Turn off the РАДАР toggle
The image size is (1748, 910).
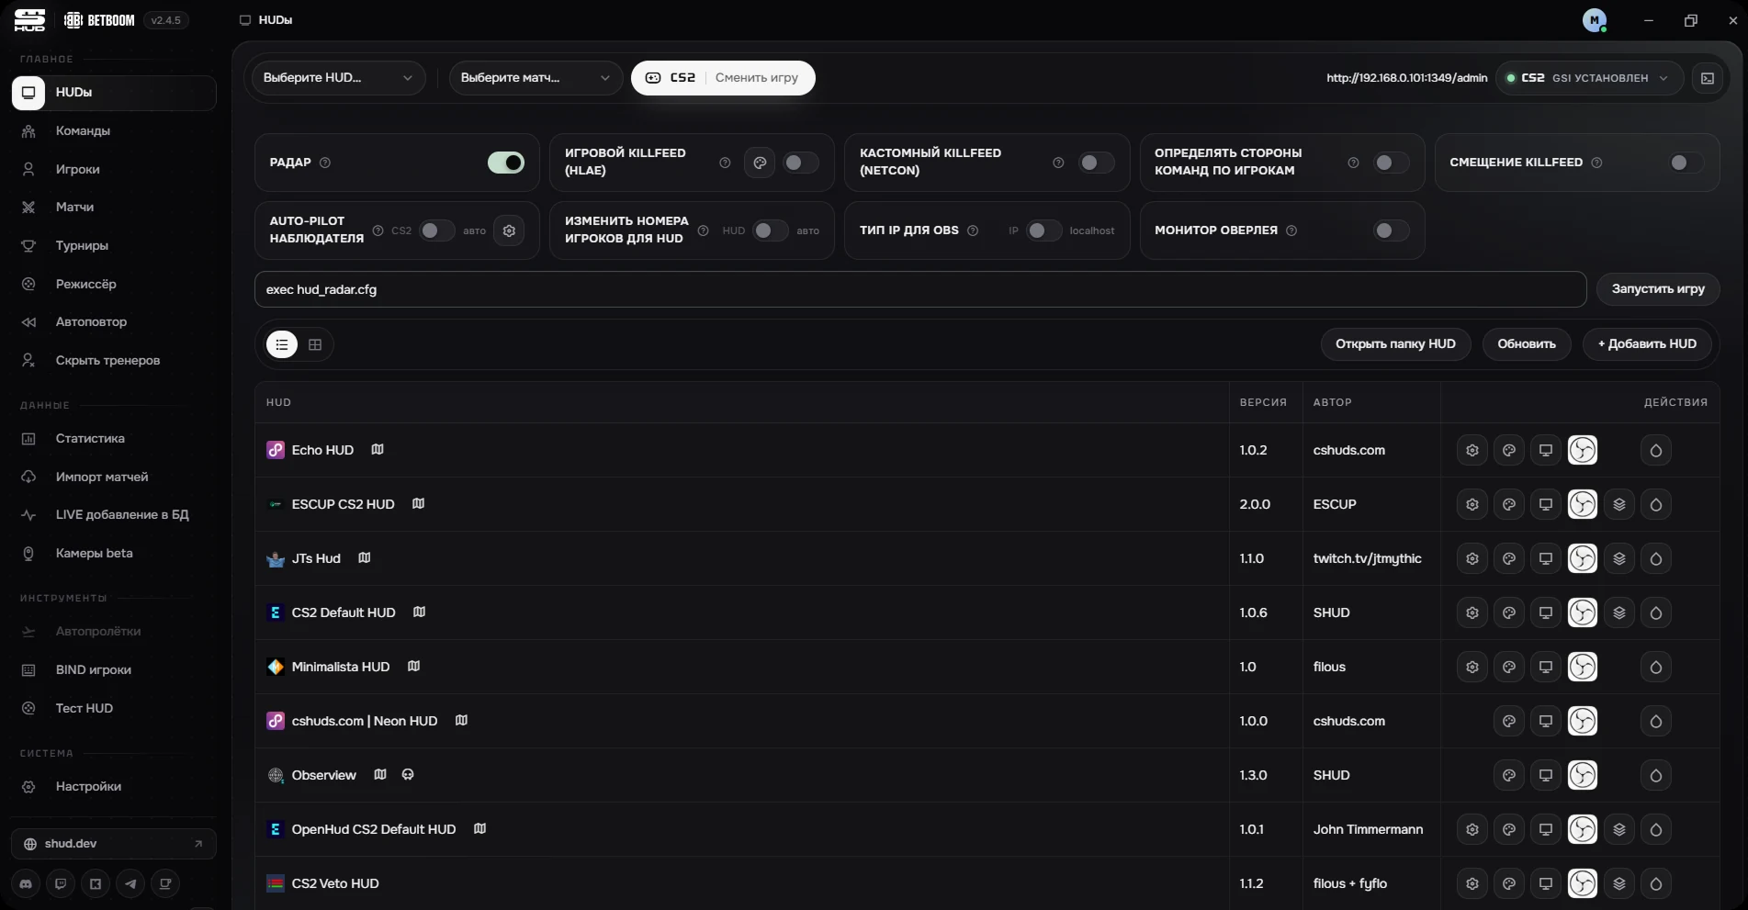506,163
